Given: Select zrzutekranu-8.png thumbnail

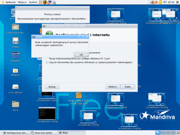Looking at the screenshot, I should click(x=88, y=117).
